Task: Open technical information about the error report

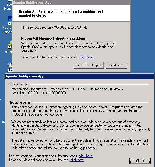Action: point(86,156)
